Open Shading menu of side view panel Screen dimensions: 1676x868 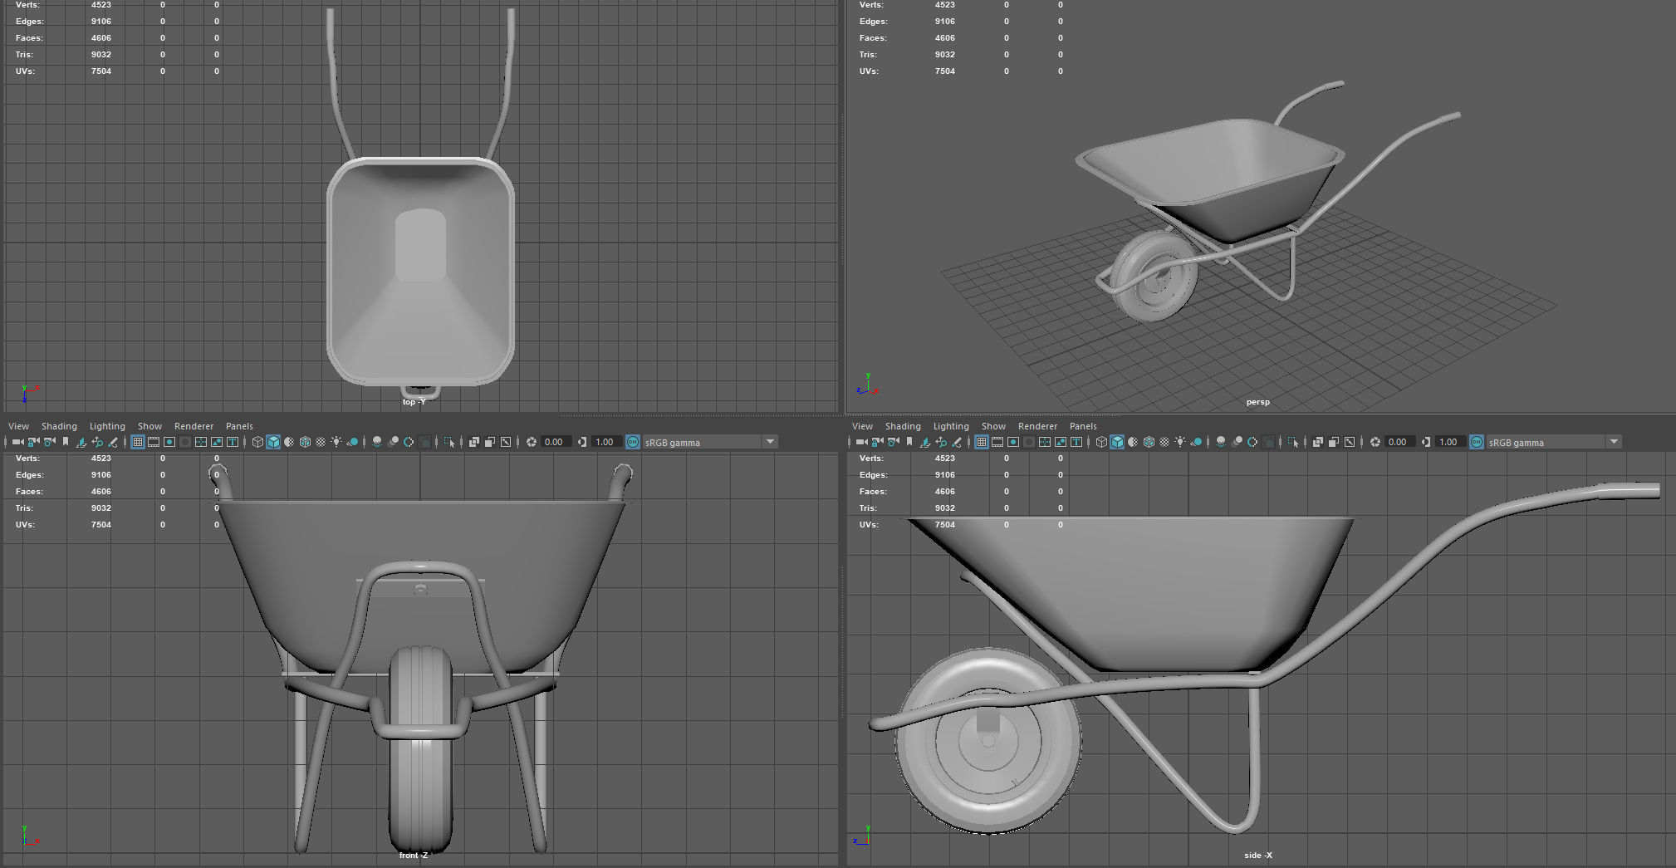click(x=903, y=426)
